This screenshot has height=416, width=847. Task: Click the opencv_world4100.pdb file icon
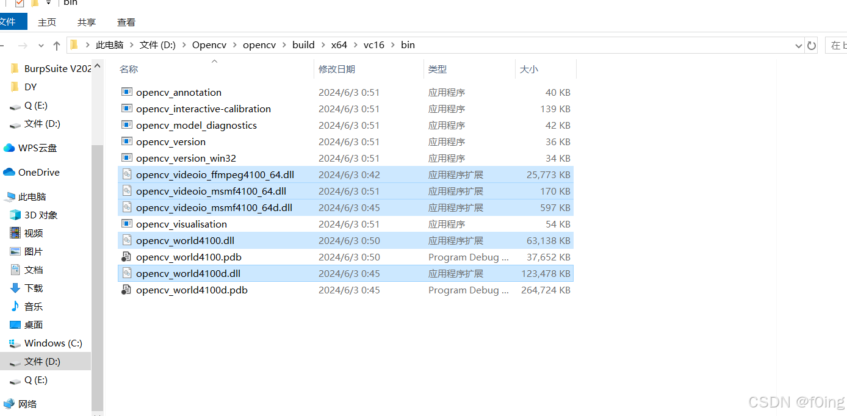coord(127,257)
